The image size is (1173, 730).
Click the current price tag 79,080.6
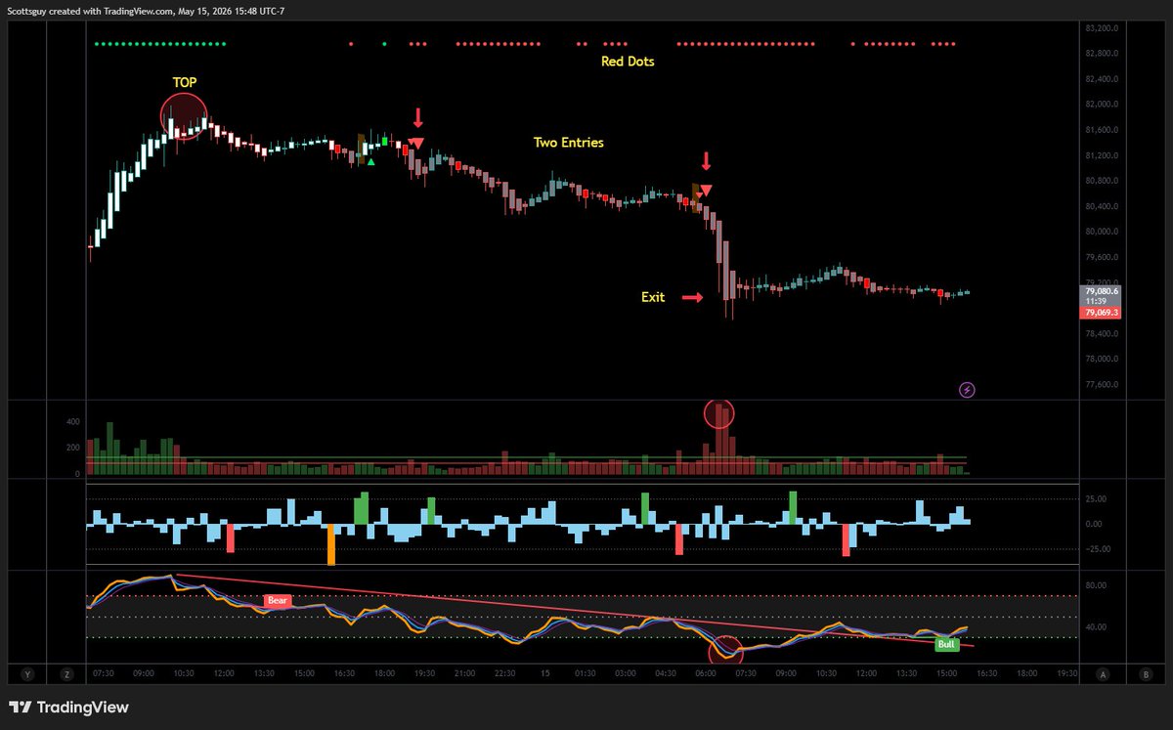(x=1100, y=290)
